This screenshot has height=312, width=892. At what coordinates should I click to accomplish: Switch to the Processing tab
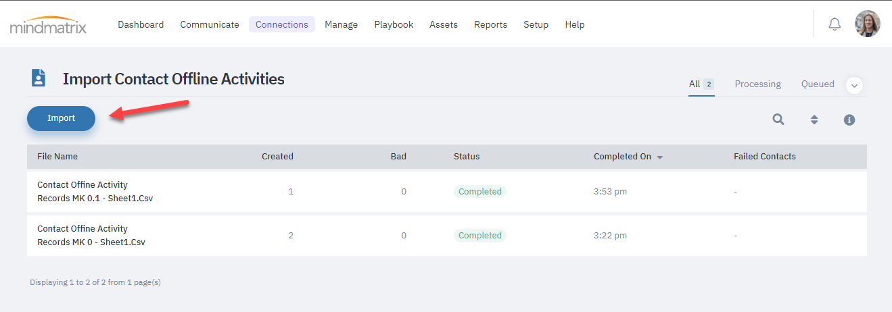click(x=757, y=84)
